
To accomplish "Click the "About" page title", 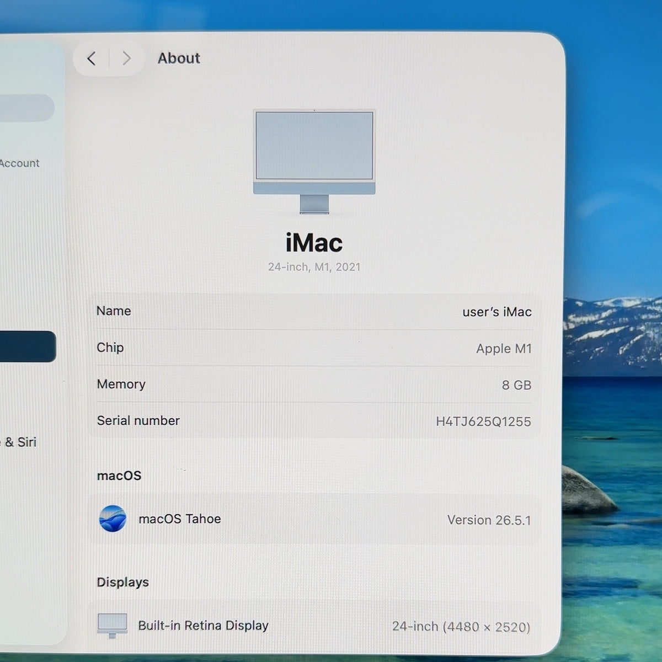I will pyautogui.click(x=179, y=58).
